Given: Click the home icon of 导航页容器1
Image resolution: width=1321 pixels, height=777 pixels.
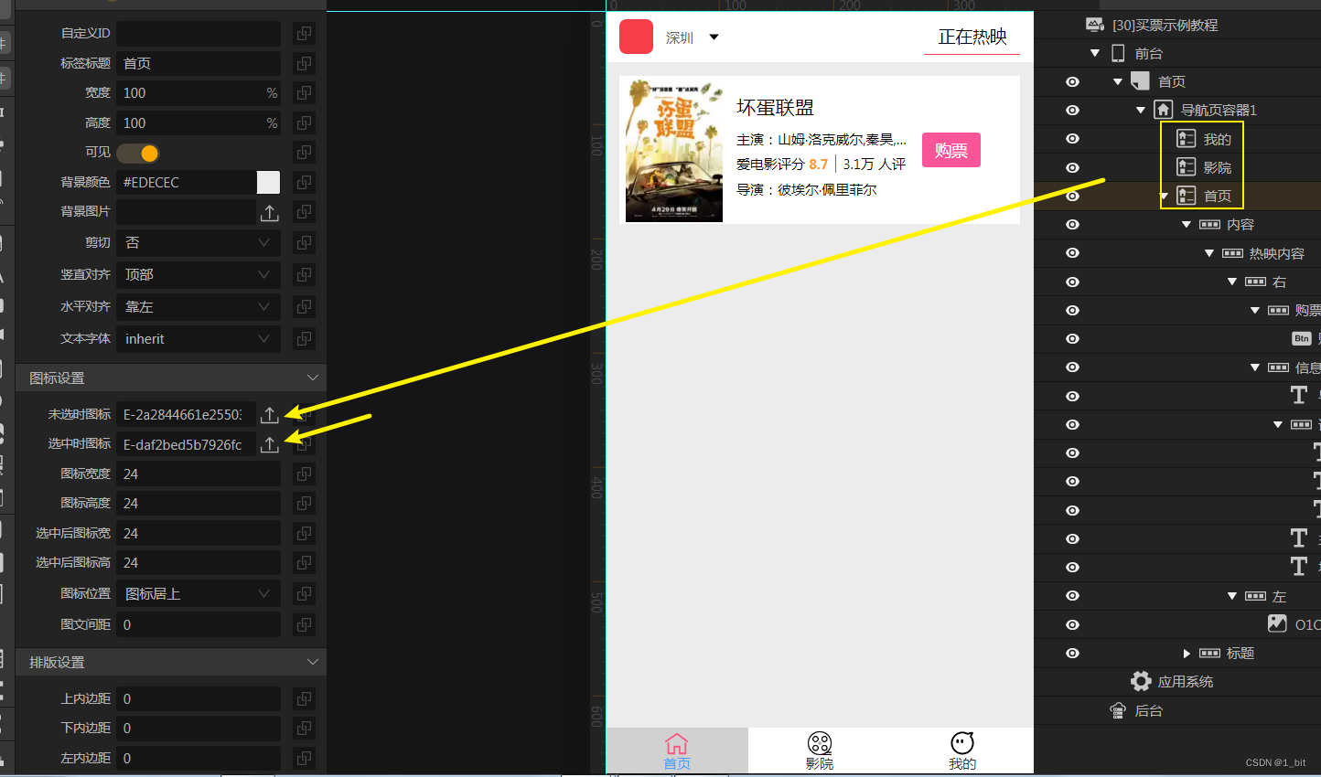Looking at the screenshot, I should point(1165,110).
